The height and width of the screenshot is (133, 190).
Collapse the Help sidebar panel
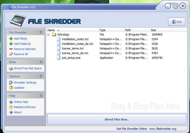point(41,96)
